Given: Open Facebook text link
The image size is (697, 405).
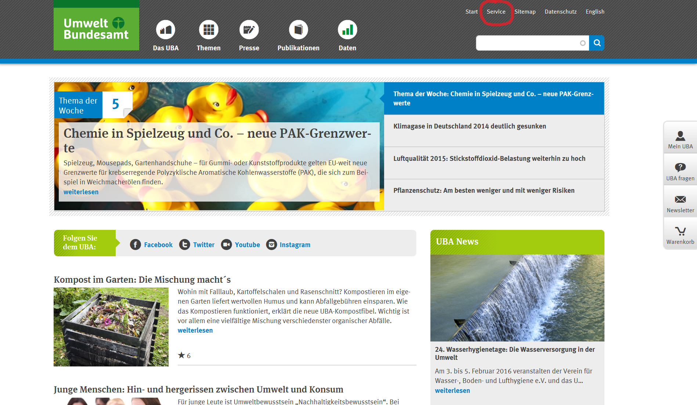Looking at the screenshot, I should [x=158, y=245].
